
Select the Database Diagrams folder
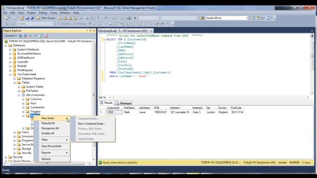(x=33, y=78)
